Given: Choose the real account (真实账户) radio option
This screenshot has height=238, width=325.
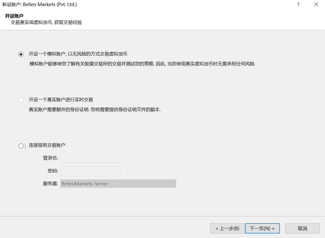Looking at the screenshot, I should [21, 100].
